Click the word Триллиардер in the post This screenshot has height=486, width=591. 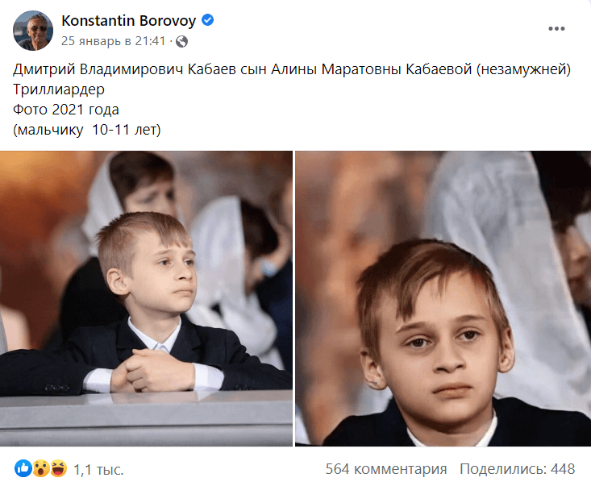tap(58, 89)
